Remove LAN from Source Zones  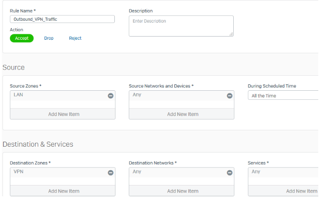click(x=110, y=96)
